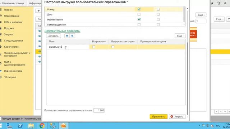Toggle second checkbox in Номер row

pyautogui.click(x=158, y=9)
